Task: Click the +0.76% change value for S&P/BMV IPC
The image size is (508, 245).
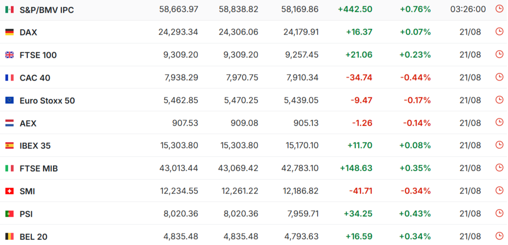Action: point(415,10)
